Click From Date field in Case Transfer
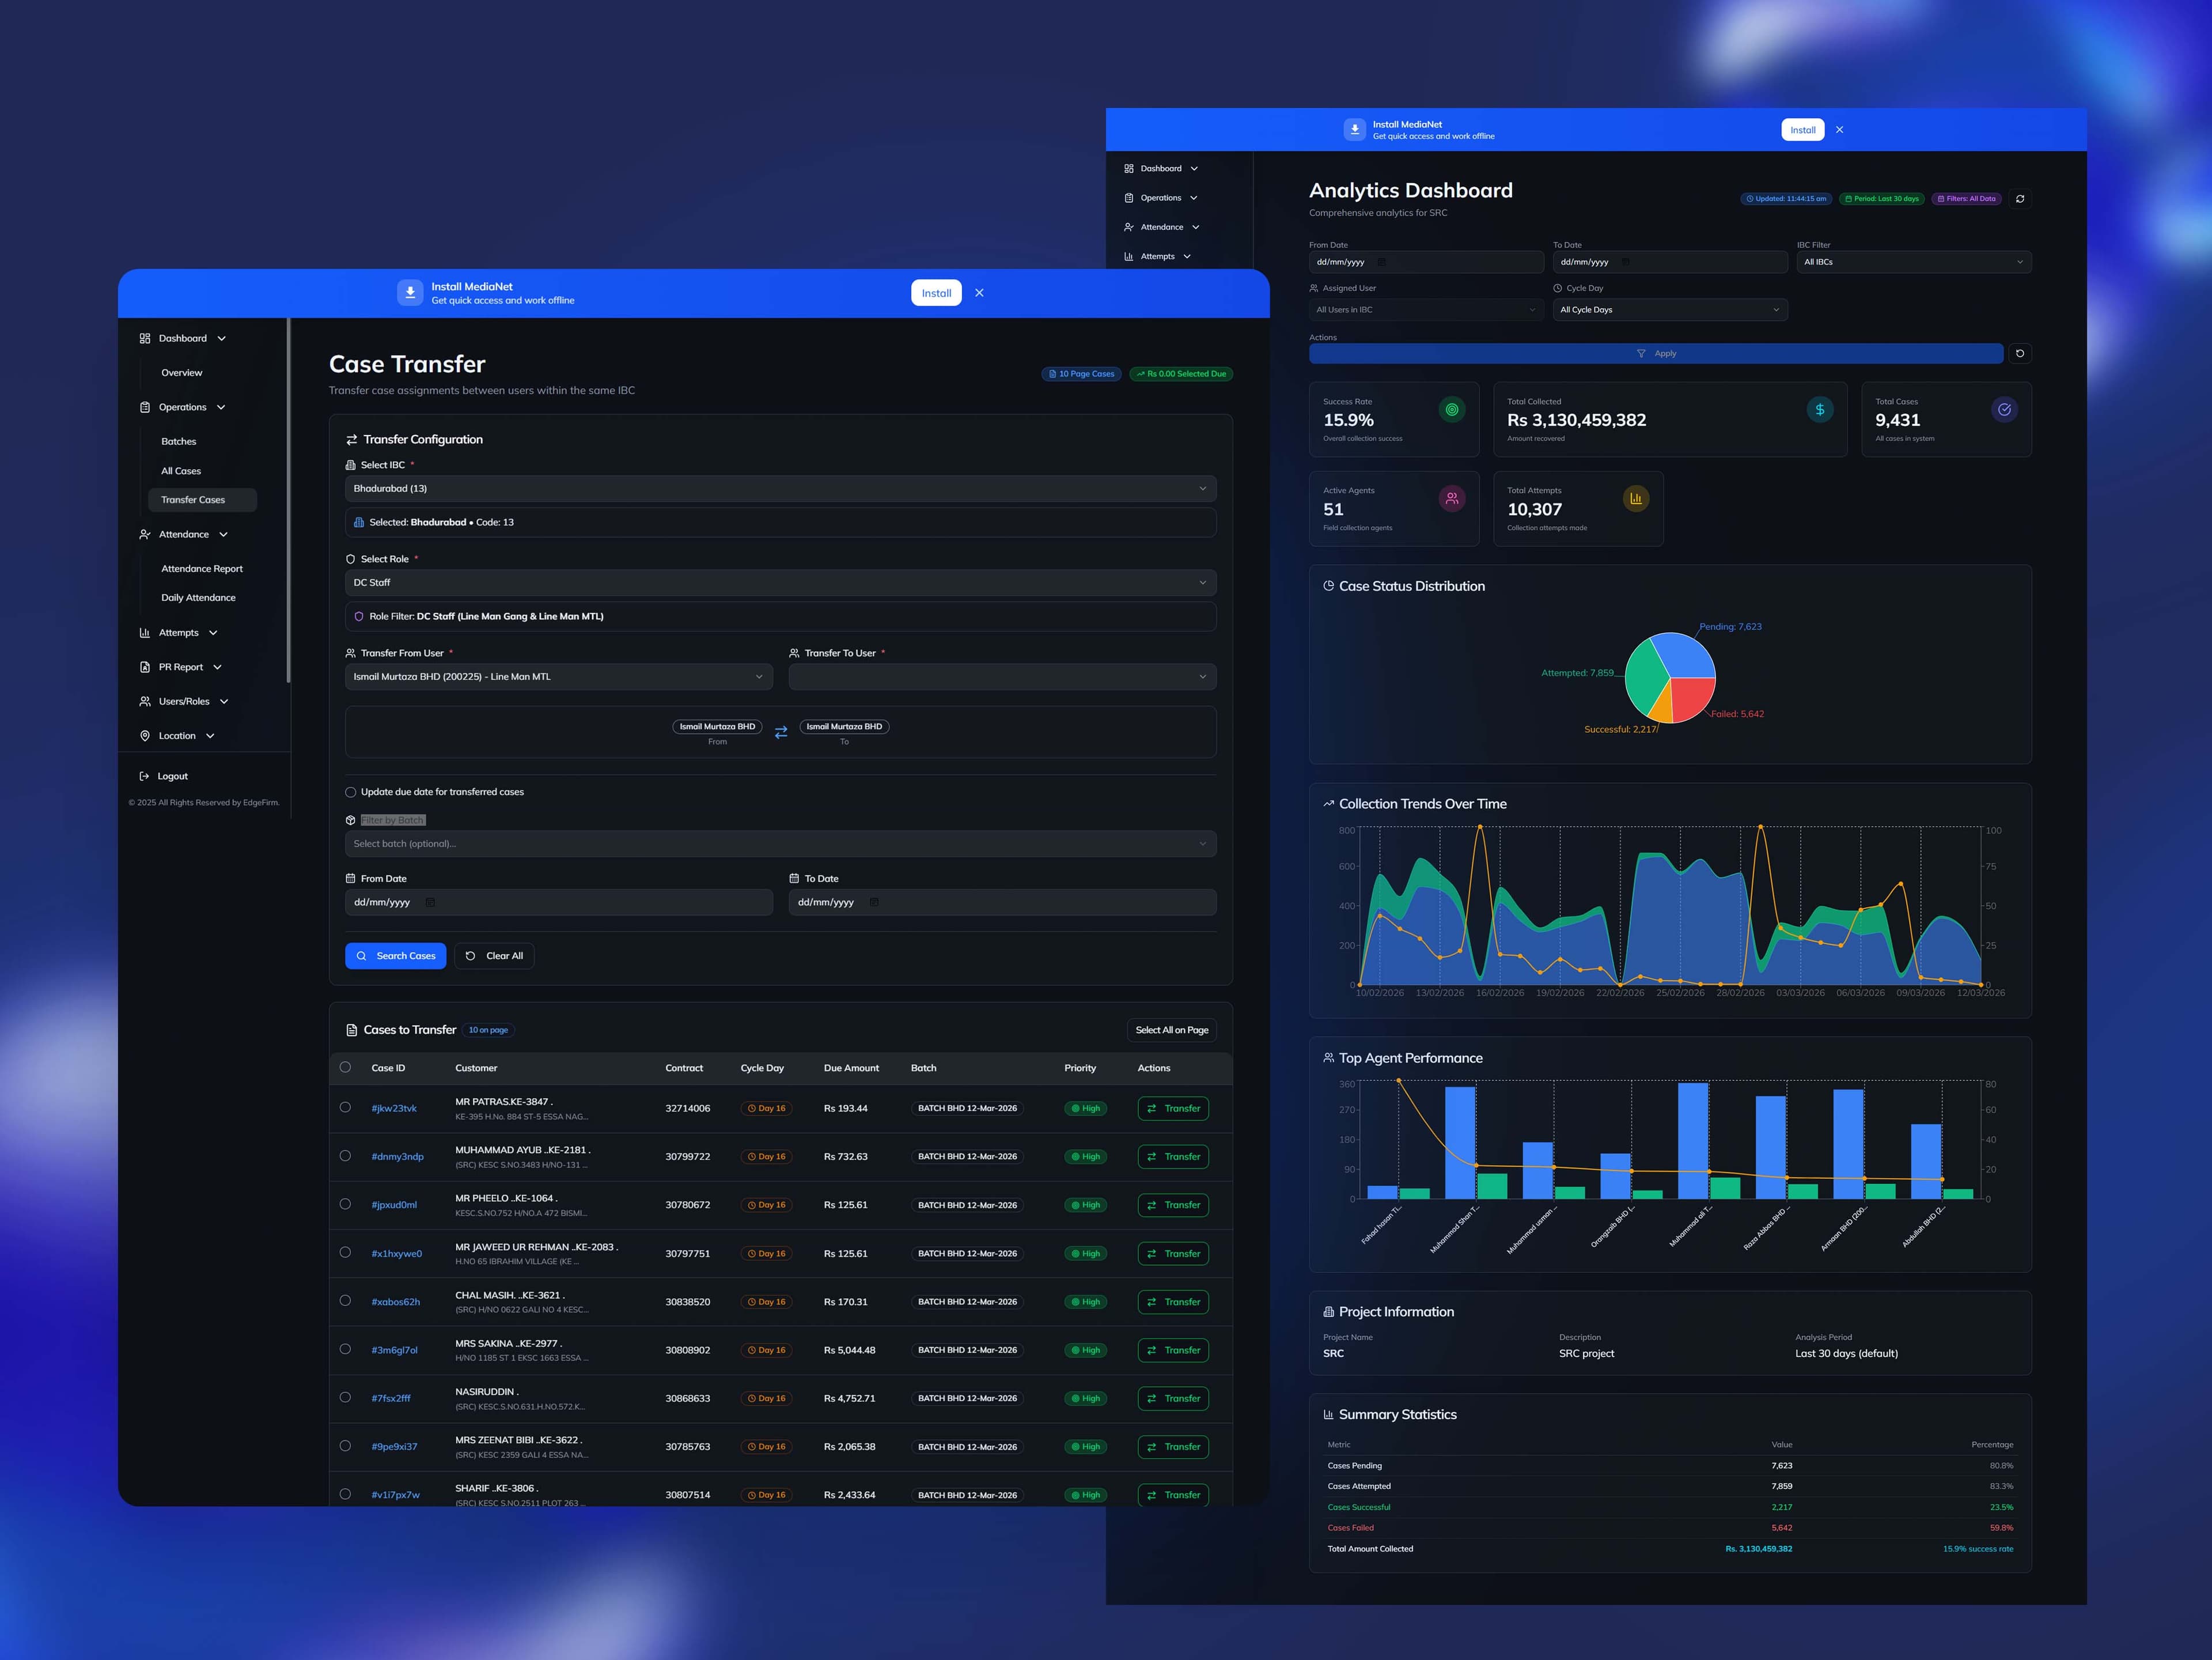 point(558,902)
